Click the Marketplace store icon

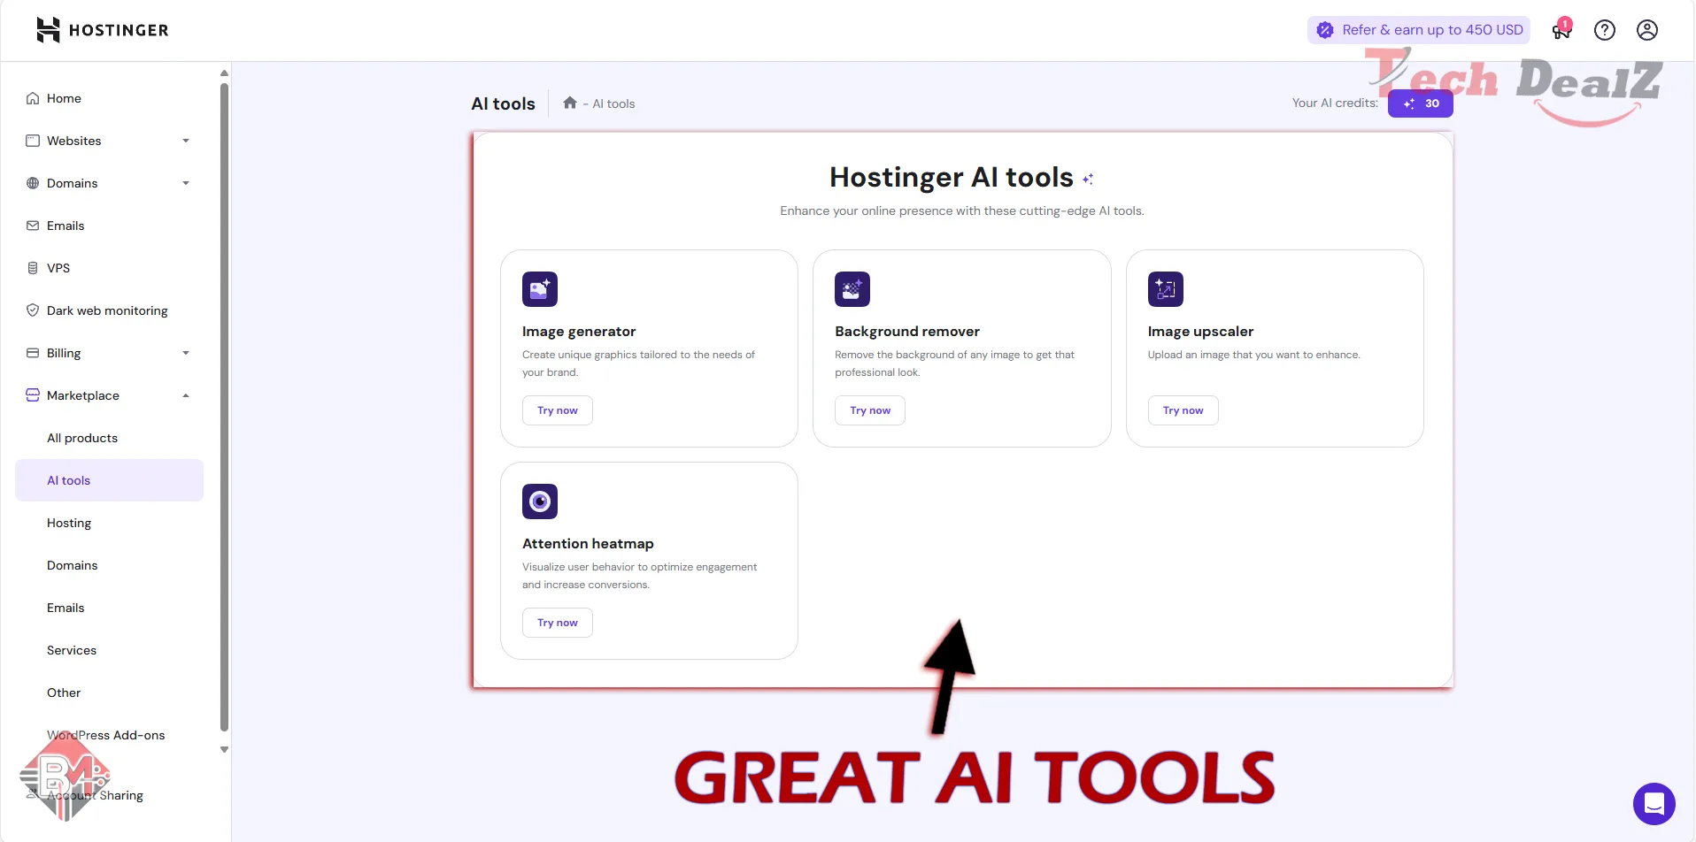[x=33, y=395]
